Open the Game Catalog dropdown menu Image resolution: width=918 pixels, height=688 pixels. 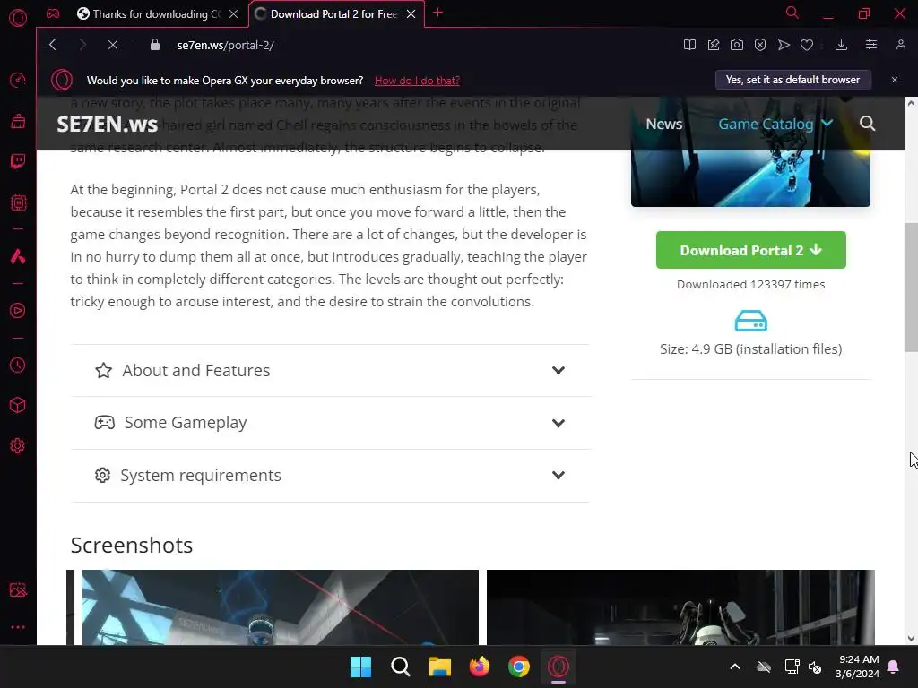pos(775,124)
